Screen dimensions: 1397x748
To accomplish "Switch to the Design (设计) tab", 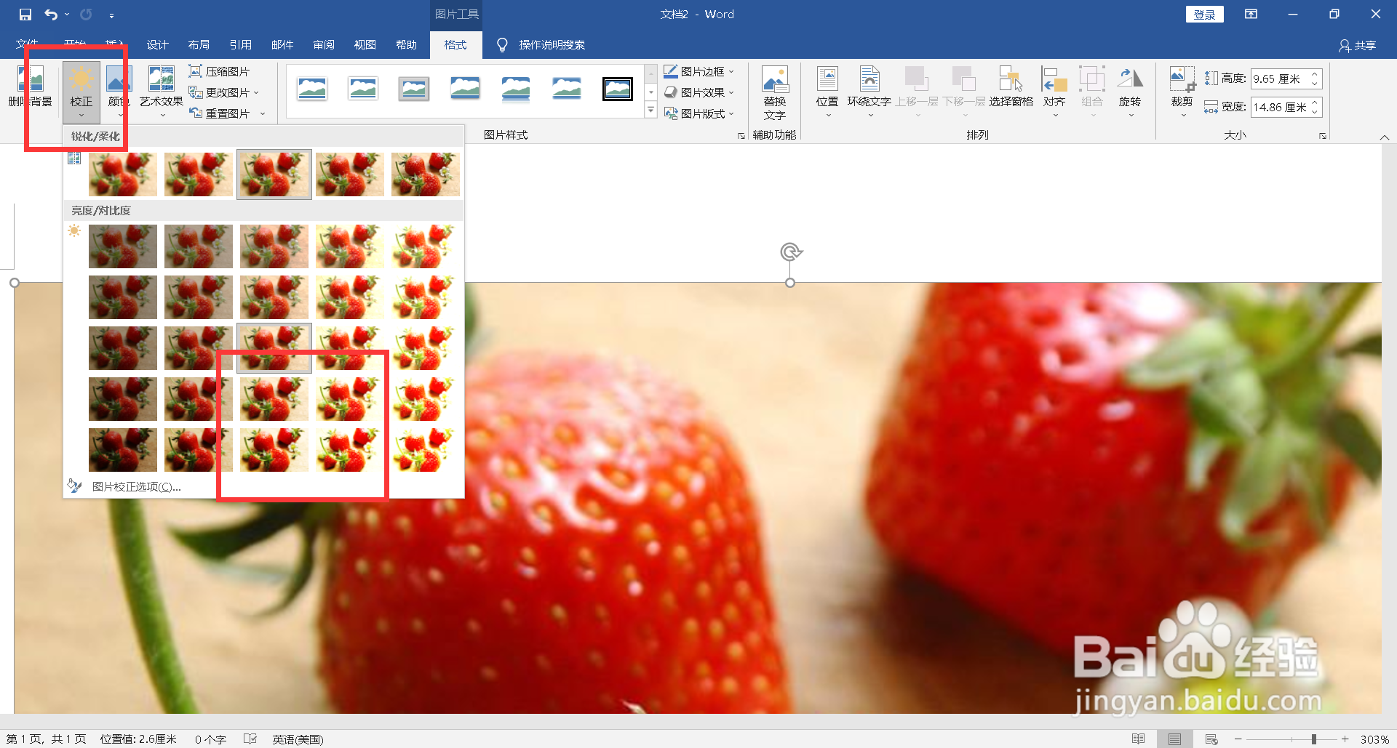I will click(157, 45).
